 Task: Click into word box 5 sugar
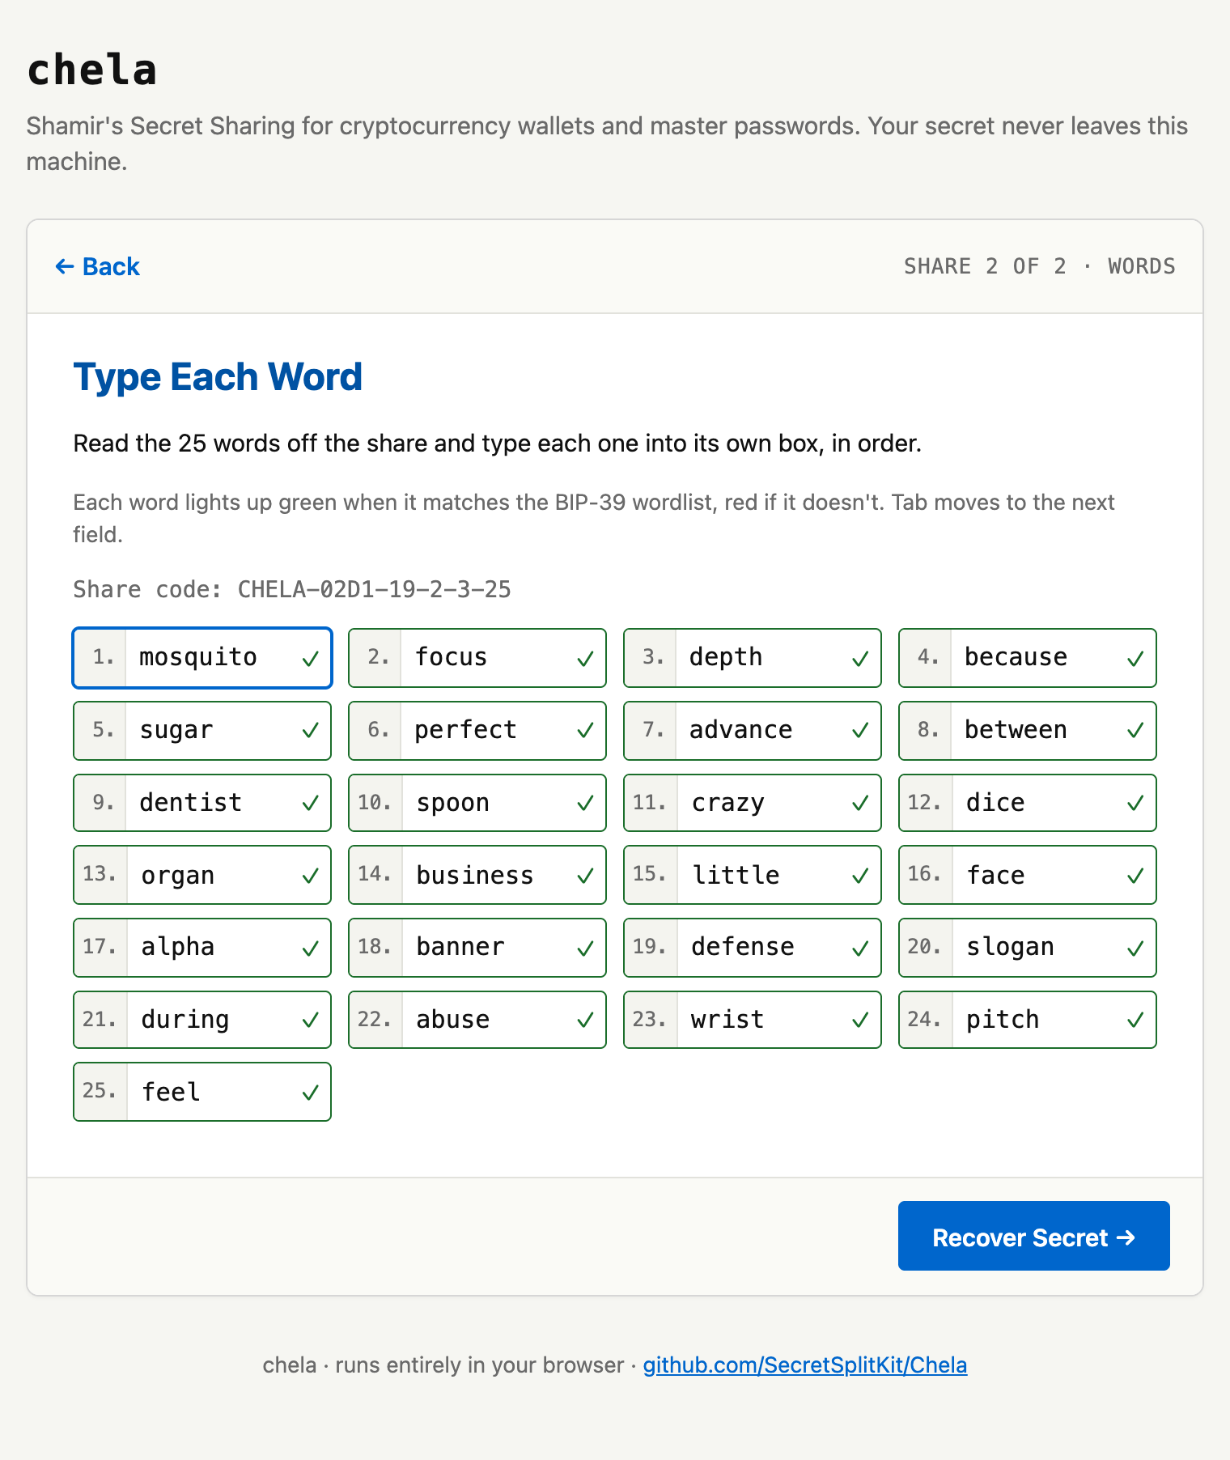click(202, 731)
